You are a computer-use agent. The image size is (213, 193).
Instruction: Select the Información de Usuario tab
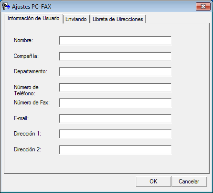(x=33, y=18)
